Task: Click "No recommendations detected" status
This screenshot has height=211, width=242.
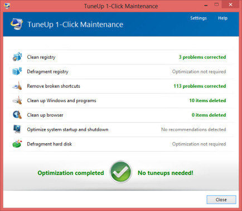Action: tap(193, 129)
